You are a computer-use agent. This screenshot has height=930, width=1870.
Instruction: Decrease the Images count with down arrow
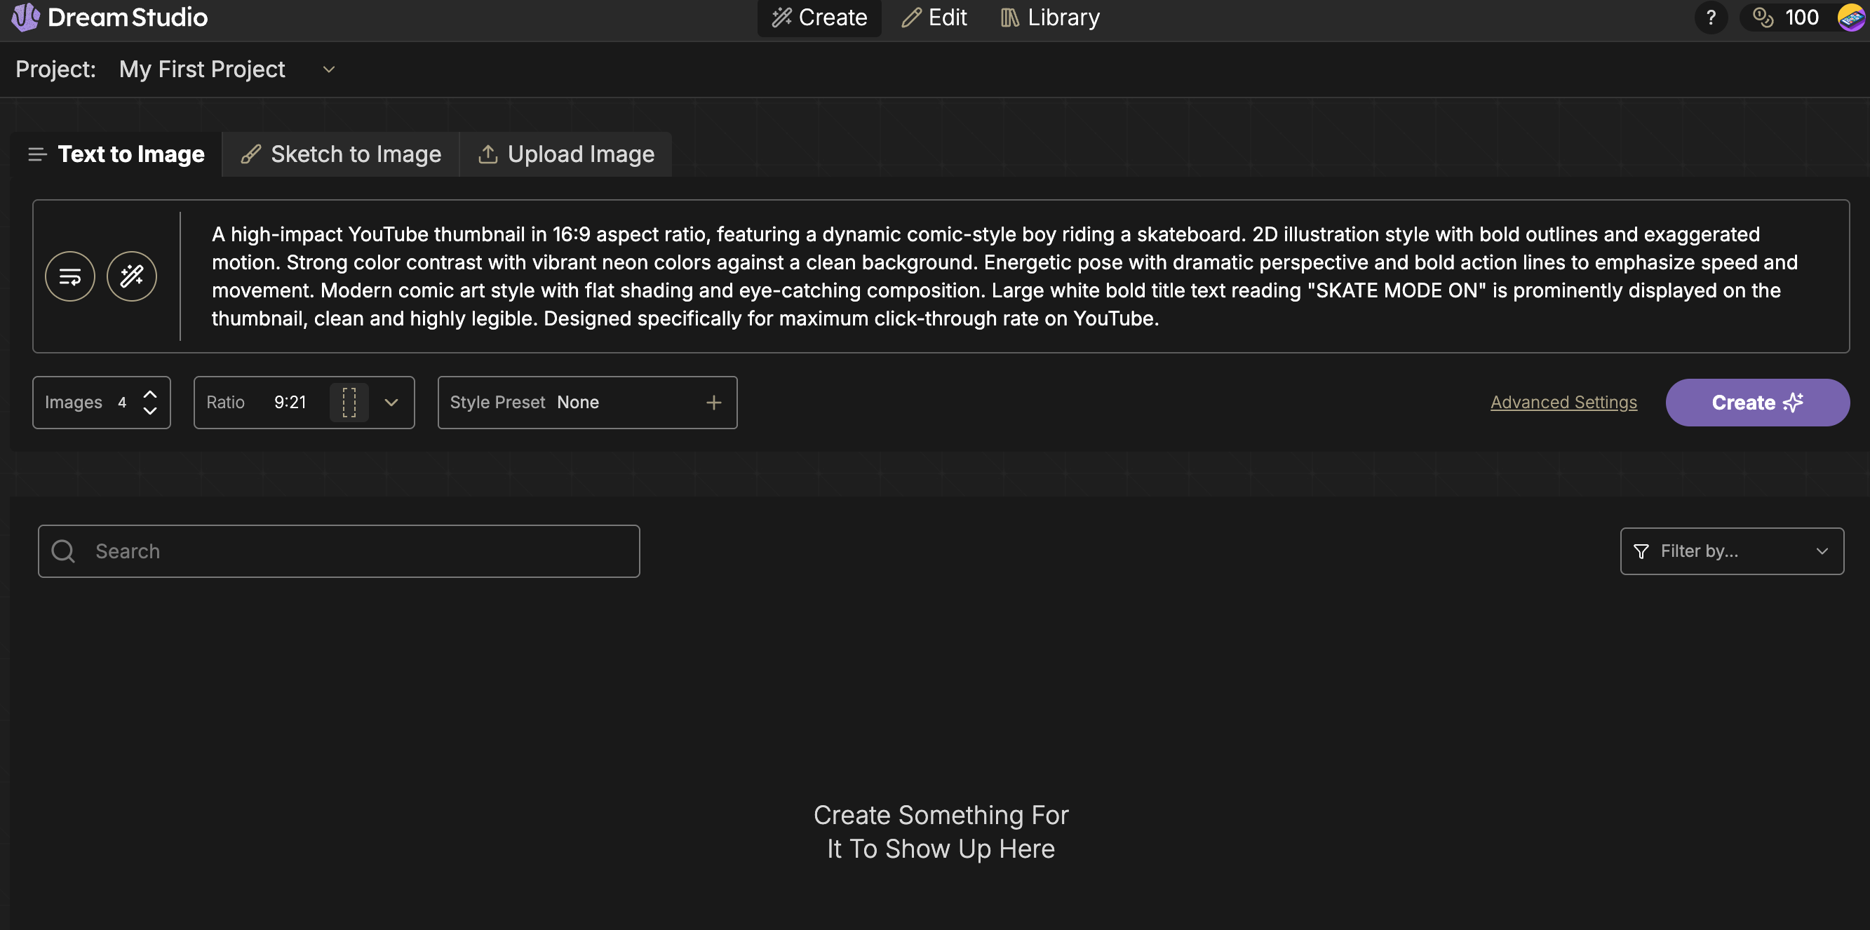pyautogui.click(x=150, y=411)
